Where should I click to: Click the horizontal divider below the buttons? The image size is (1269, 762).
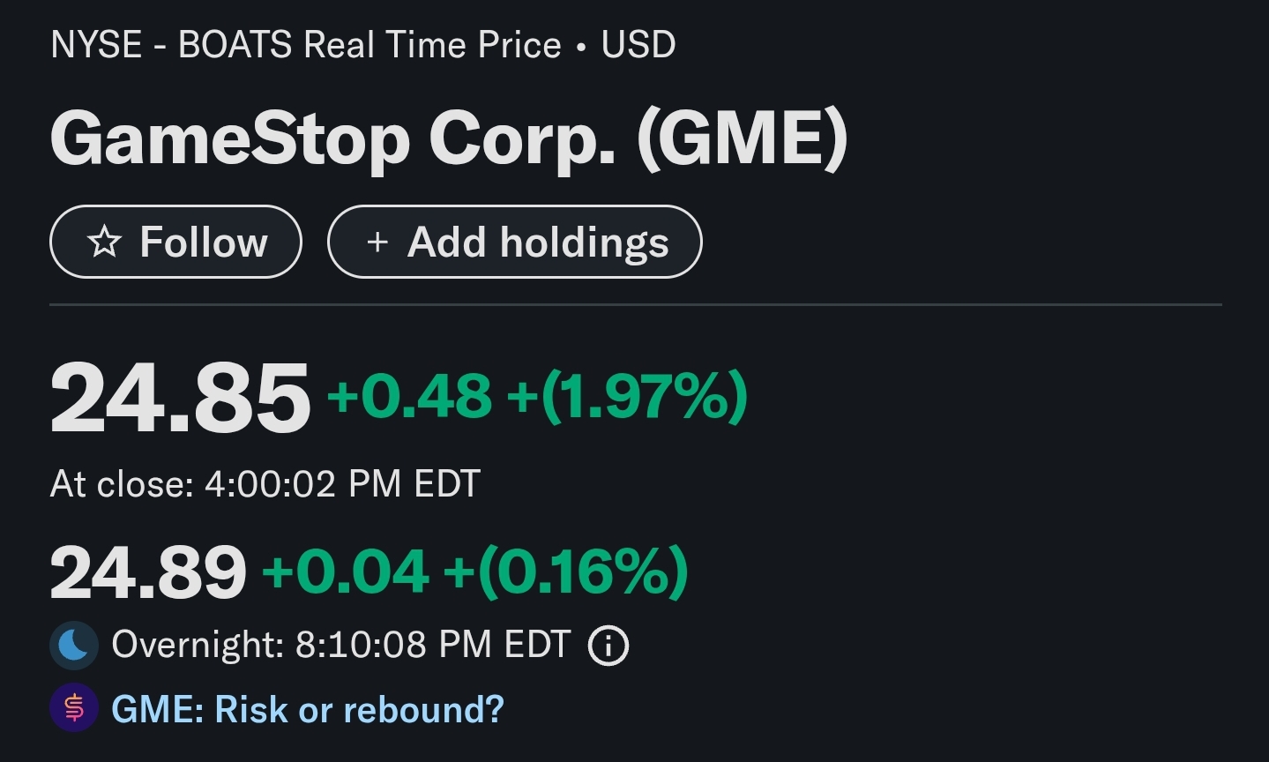[x=635, y=304]
